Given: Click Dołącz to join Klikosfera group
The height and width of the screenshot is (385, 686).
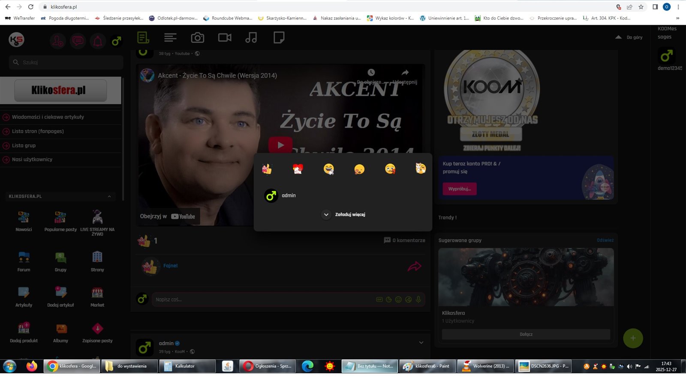Looking at the screenshot, I should (x=526, y=335).
